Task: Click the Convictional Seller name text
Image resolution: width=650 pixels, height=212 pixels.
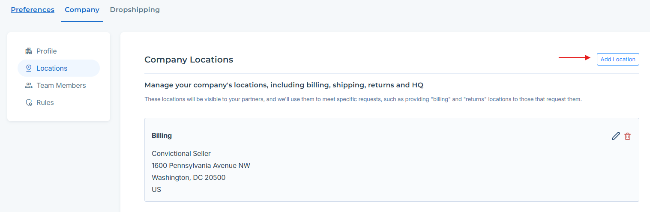Action: point(181,153)
